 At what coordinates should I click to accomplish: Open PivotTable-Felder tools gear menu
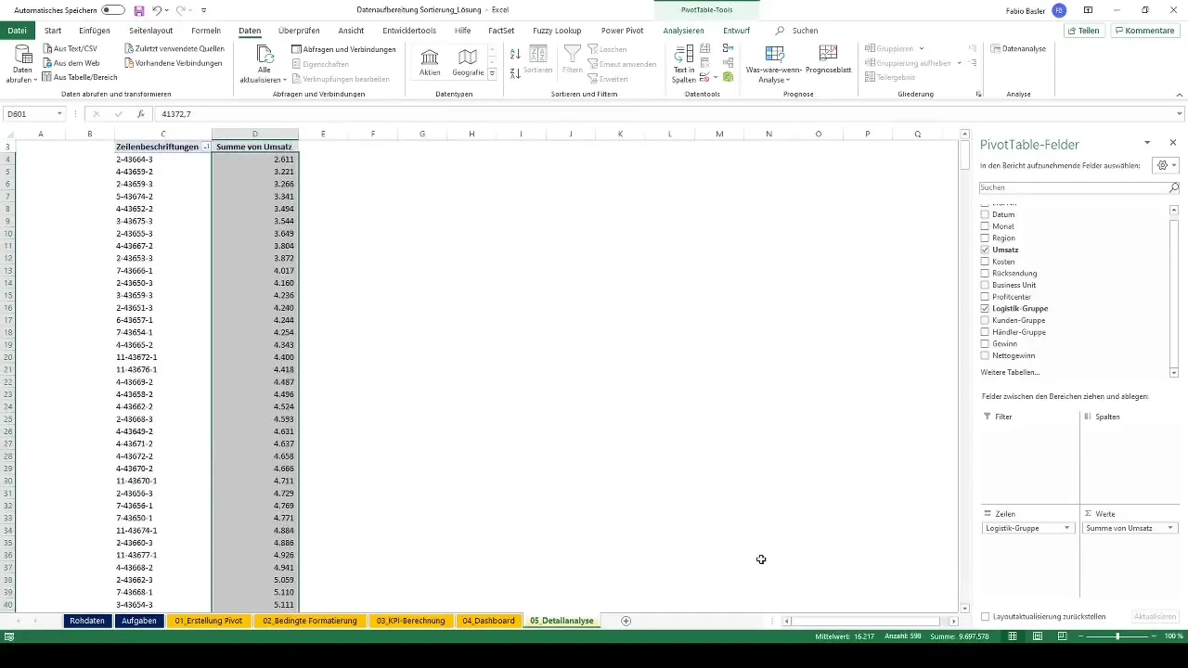1165,165
